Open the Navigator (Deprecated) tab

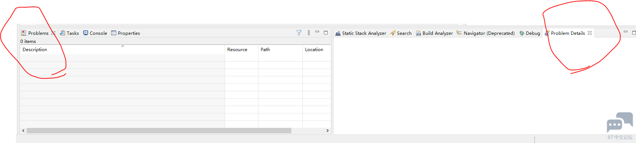click(x=485, y=33)
